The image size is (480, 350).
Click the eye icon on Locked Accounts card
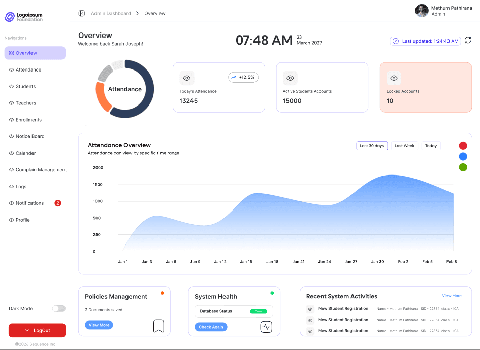click(x=394, y=78)
